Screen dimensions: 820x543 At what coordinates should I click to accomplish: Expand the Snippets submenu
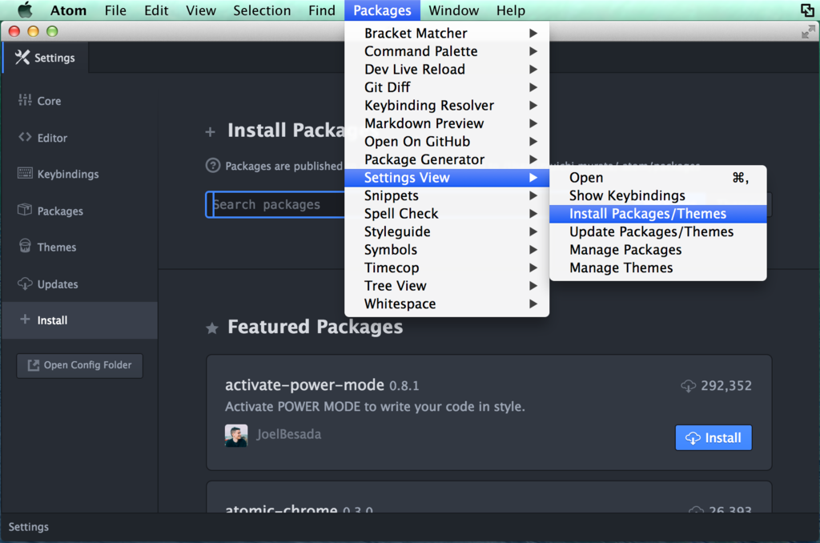(447, 195)
